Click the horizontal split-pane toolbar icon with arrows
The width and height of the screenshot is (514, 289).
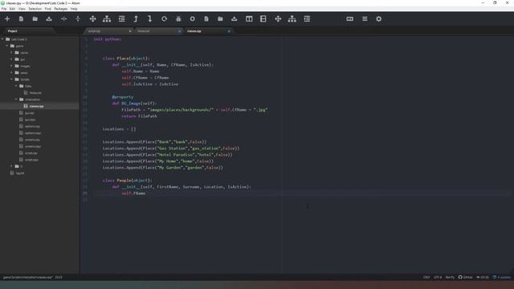pyautogui.click(x=64, y=19)
